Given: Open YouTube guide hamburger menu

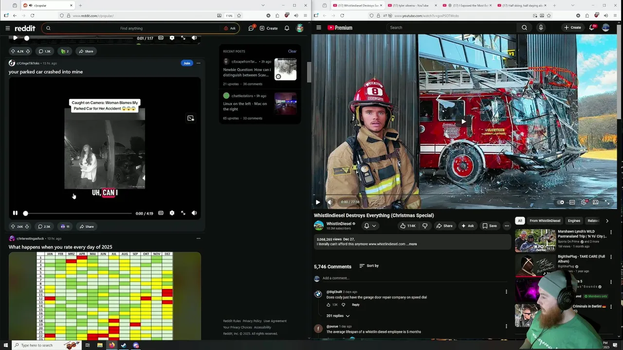Looking at the screenshot, I should tap(319, 28).
